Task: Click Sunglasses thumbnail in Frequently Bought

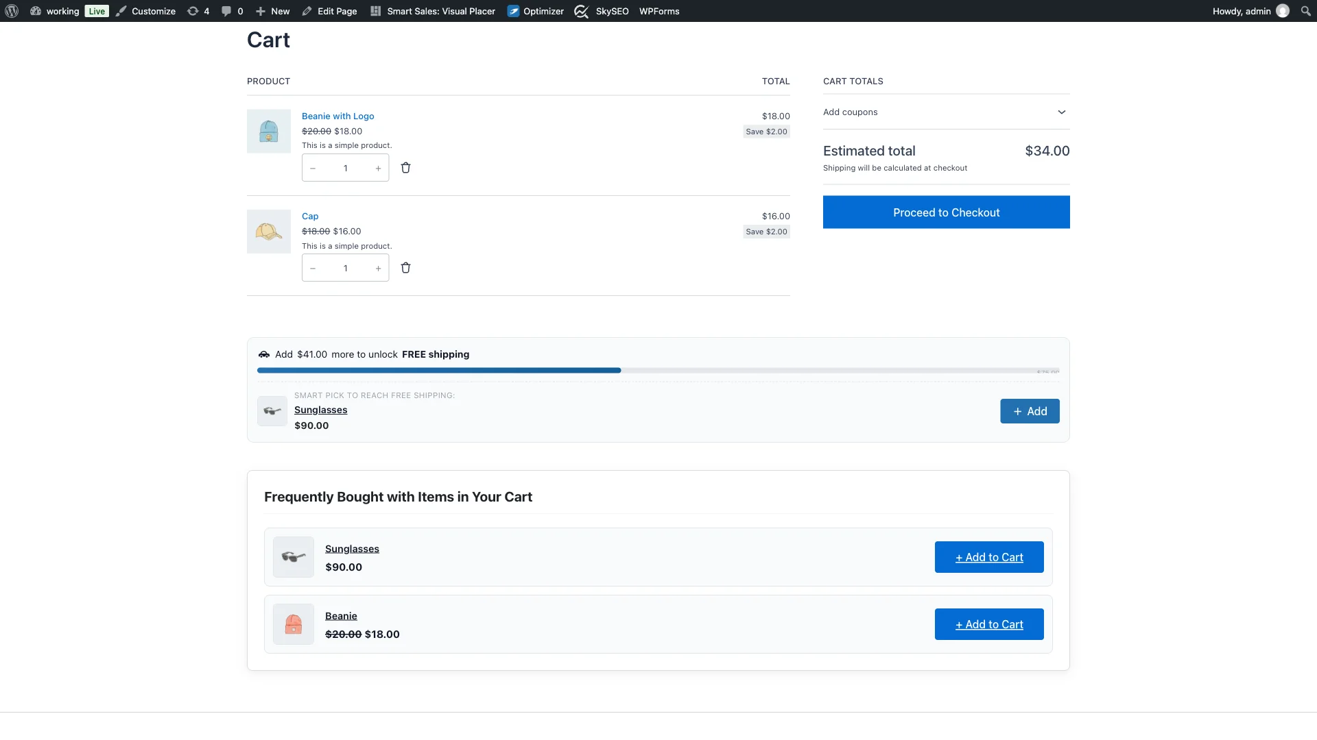Action: (294, 557)
